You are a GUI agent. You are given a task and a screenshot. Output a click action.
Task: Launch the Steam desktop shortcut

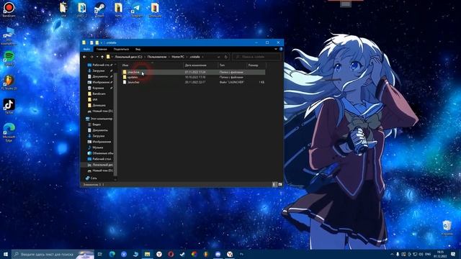99,9
